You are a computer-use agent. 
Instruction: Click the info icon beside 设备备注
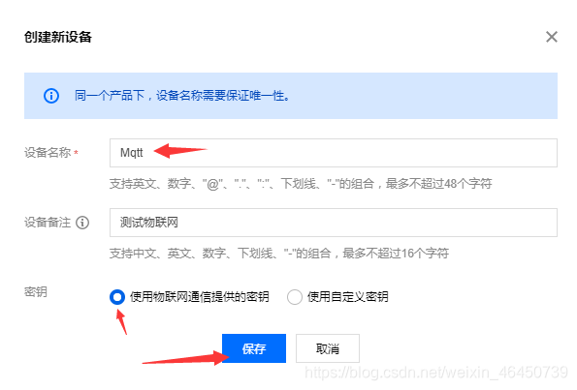point(82,223)
